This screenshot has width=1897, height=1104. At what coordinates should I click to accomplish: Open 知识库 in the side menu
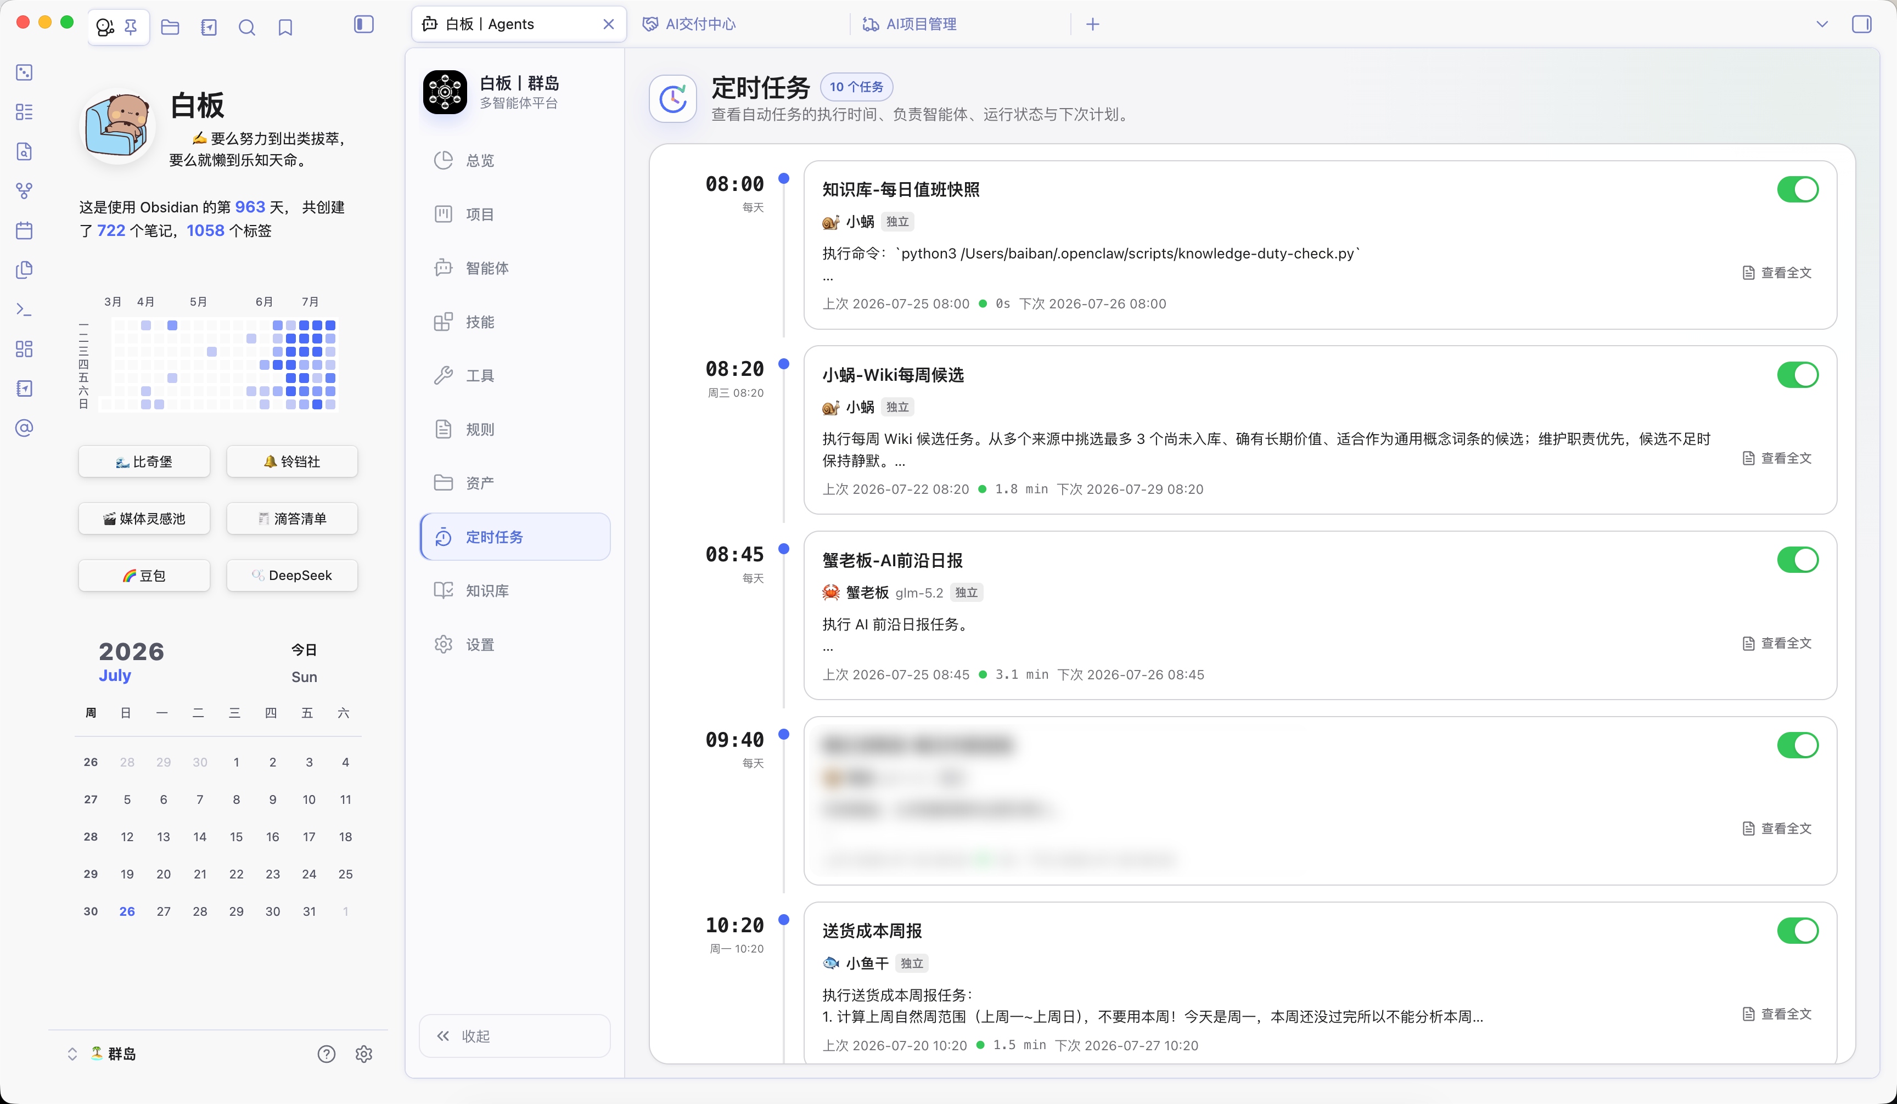click(x=514, y=591)
